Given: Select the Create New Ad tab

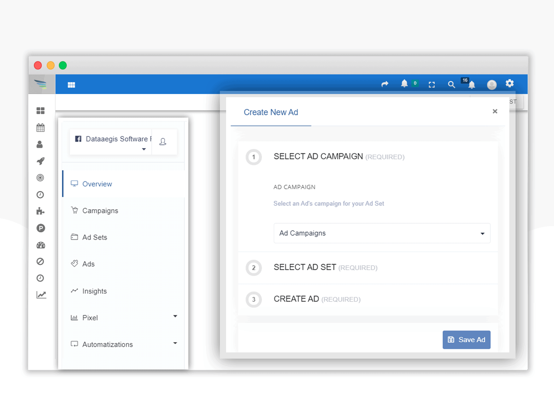Looking at the screenshot, I should (271, 112).
